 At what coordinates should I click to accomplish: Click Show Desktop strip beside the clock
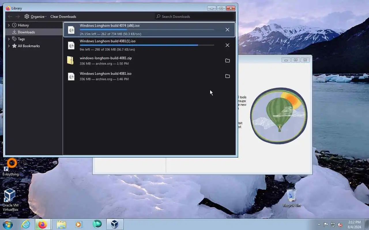tap(367, 225)
